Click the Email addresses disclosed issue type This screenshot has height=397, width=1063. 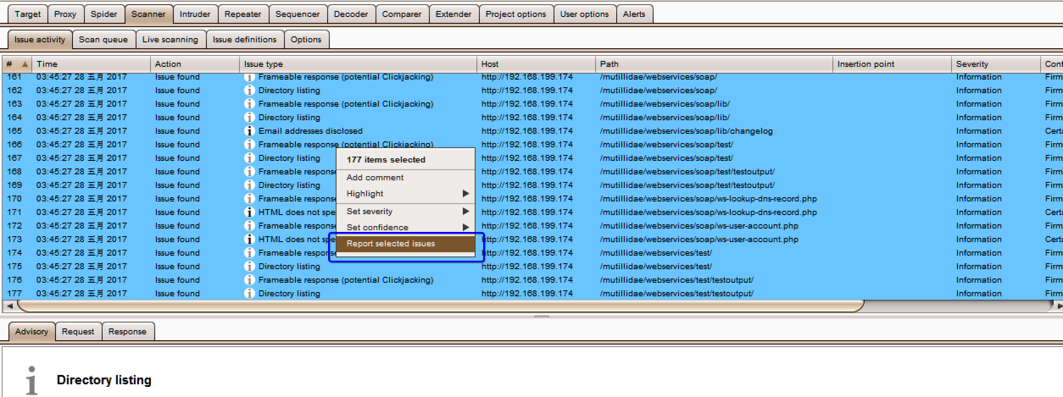(x=311, y=131)
